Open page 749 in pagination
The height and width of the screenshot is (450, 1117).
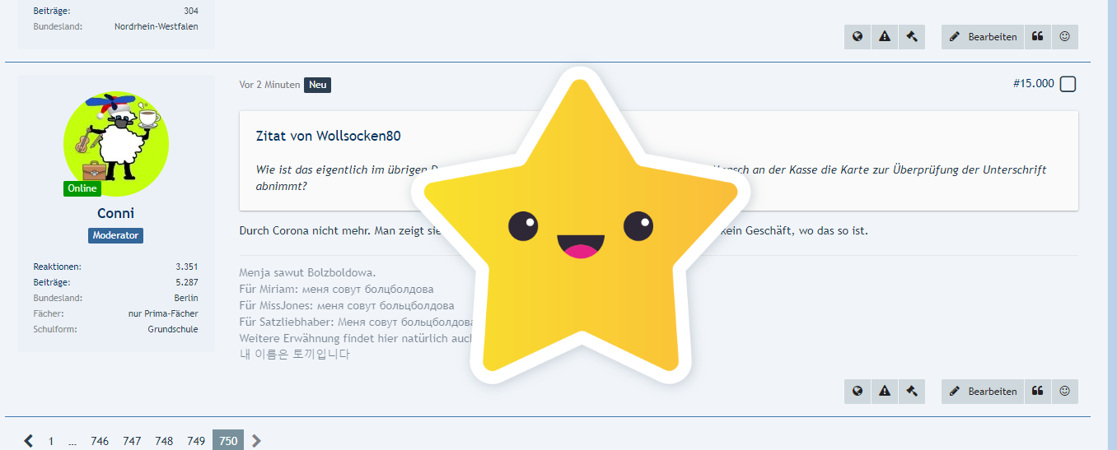(x=196, y=441)
